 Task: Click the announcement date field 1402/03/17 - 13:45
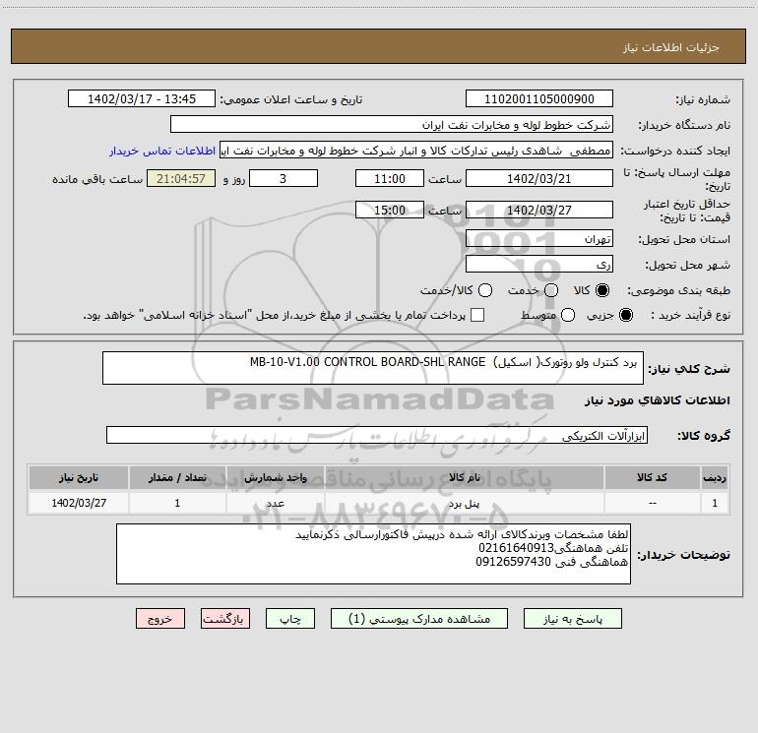[x=142, y=98]
